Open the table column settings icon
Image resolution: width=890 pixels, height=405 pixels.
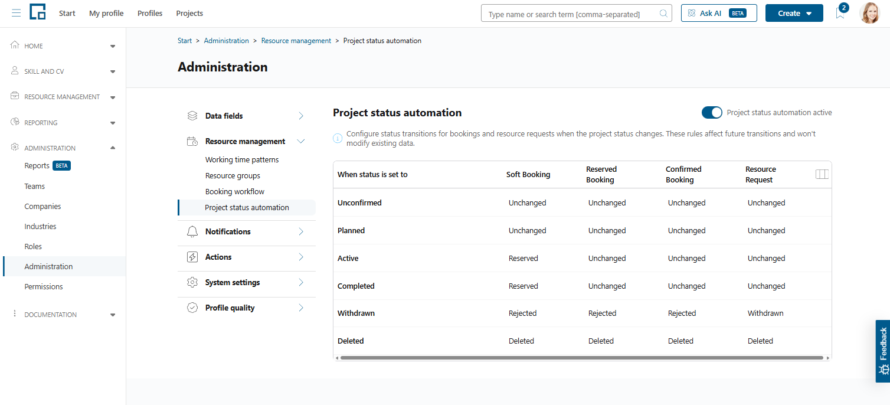pyautogui.click(x=822, y=174)
